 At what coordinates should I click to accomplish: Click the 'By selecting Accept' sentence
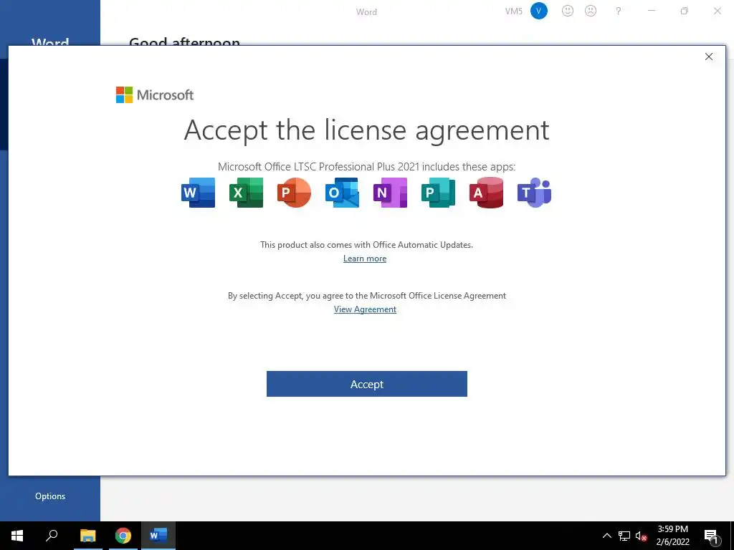coord(366,296)
